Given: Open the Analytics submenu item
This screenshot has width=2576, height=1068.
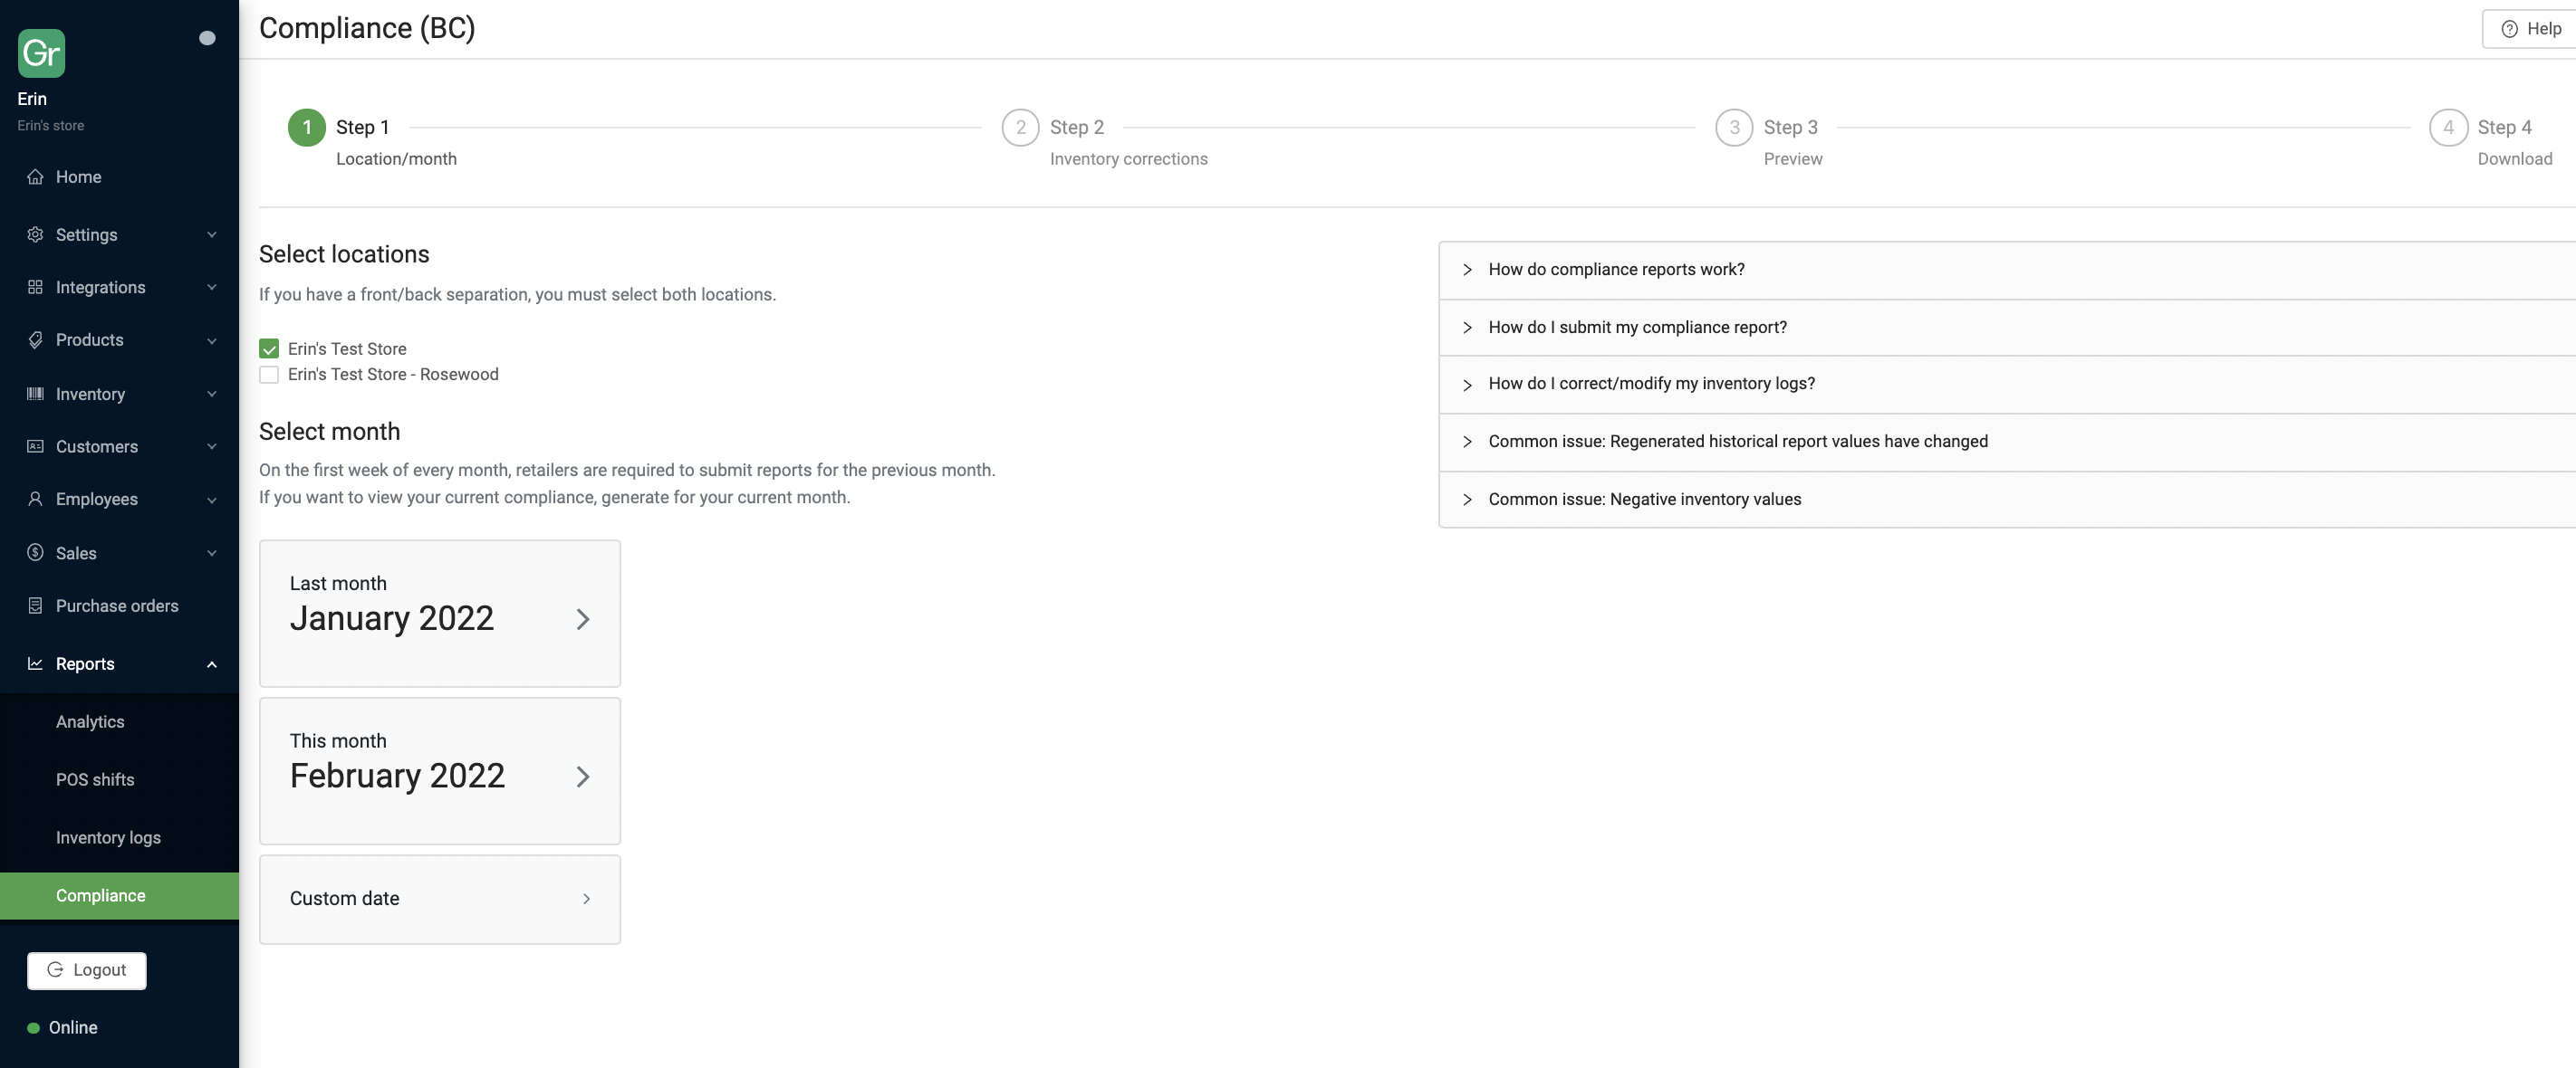Looking at the screenshot, I should pos(90,721).
